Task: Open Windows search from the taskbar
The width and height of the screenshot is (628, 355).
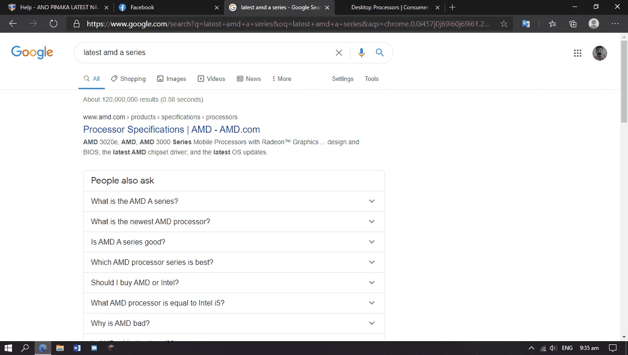Action: [25, 348]
